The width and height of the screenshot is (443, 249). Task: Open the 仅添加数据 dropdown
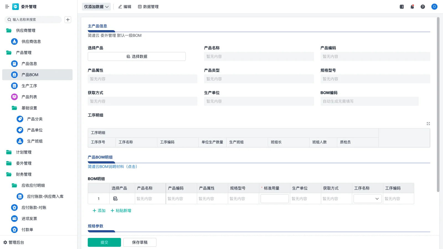coord(96,6)
